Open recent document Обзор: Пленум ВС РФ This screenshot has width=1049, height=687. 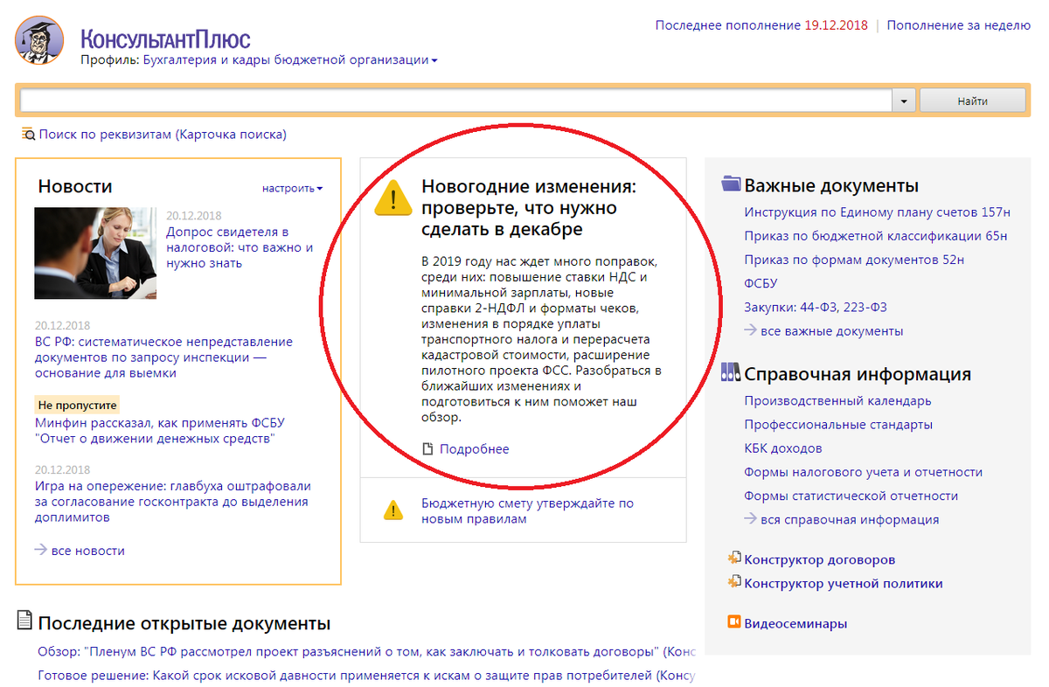point(366,652)
